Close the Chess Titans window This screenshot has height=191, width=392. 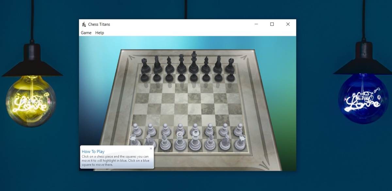click(288, 24)
